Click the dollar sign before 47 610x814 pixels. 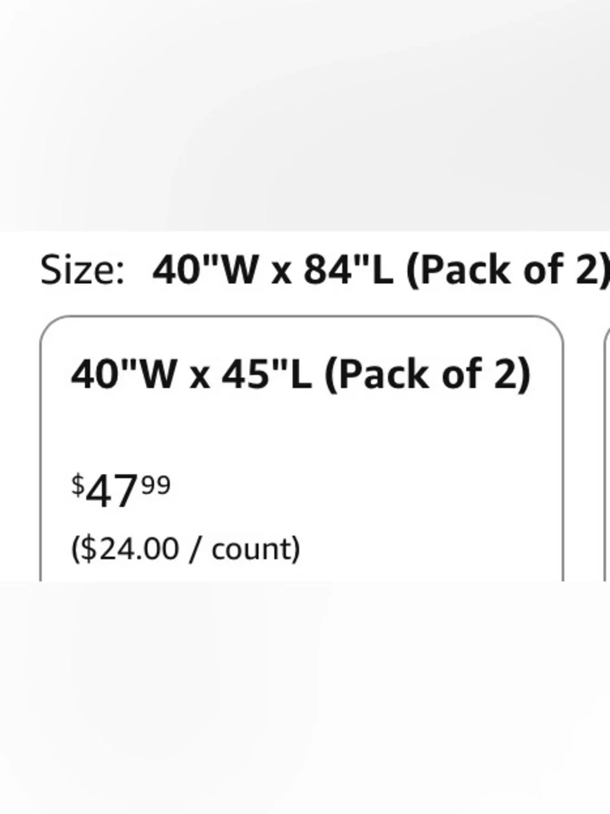tap(78, 485)
